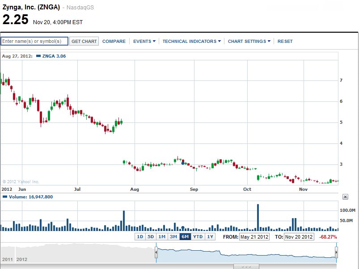Click the left range slider handle
359x269 pixels.
(x=156, y=252)
